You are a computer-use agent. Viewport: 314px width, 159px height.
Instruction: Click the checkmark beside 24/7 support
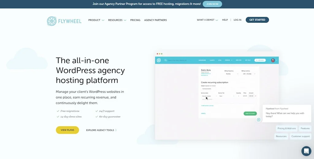[97, 111]
